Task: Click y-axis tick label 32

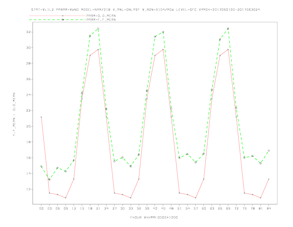Action: pos(28,32)
